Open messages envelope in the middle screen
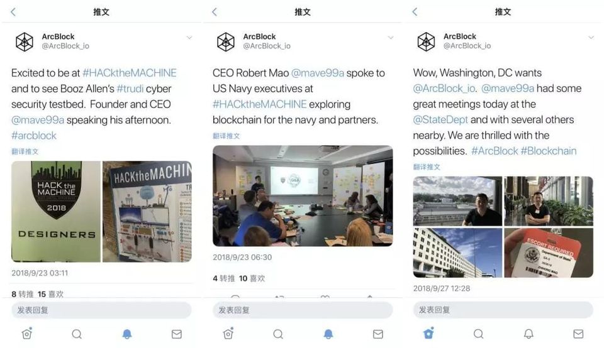Image resolution: width=604 pixels, height=348 pixels. pos(378,334)
